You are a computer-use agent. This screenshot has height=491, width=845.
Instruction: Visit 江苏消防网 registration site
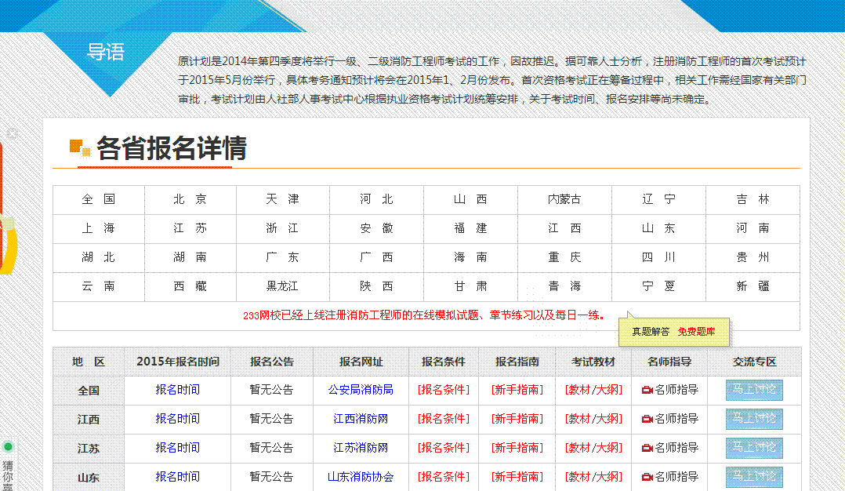(x=361, y=448)
